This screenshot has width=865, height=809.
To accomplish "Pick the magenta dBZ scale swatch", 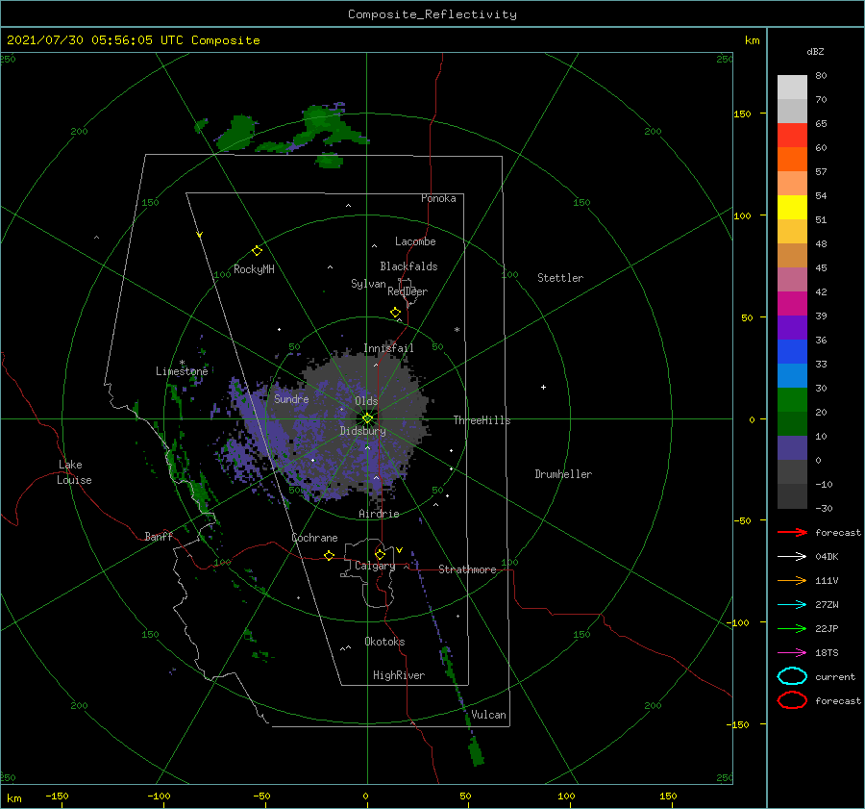I will click(x=792, y=303).
